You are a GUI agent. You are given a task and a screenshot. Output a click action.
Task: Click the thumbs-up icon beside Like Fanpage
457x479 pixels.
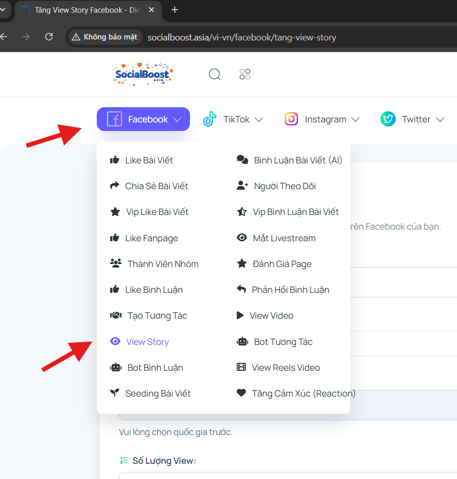pyautogui.click(x=115, y=238)
